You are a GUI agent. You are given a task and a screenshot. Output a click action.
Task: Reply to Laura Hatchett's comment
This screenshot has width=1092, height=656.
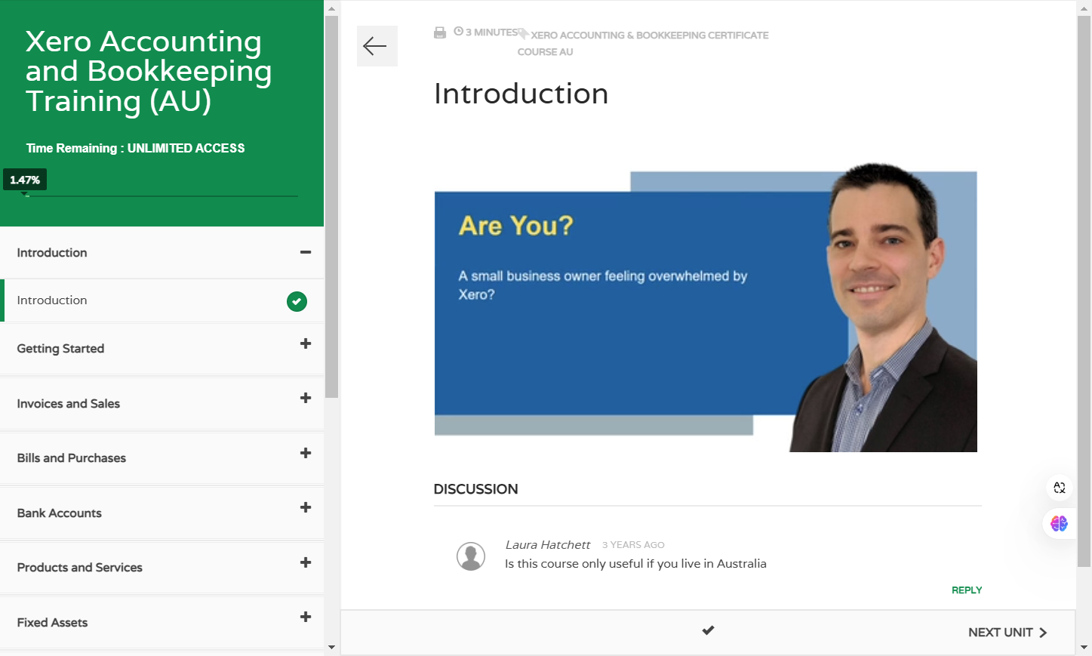click(967, 590)
